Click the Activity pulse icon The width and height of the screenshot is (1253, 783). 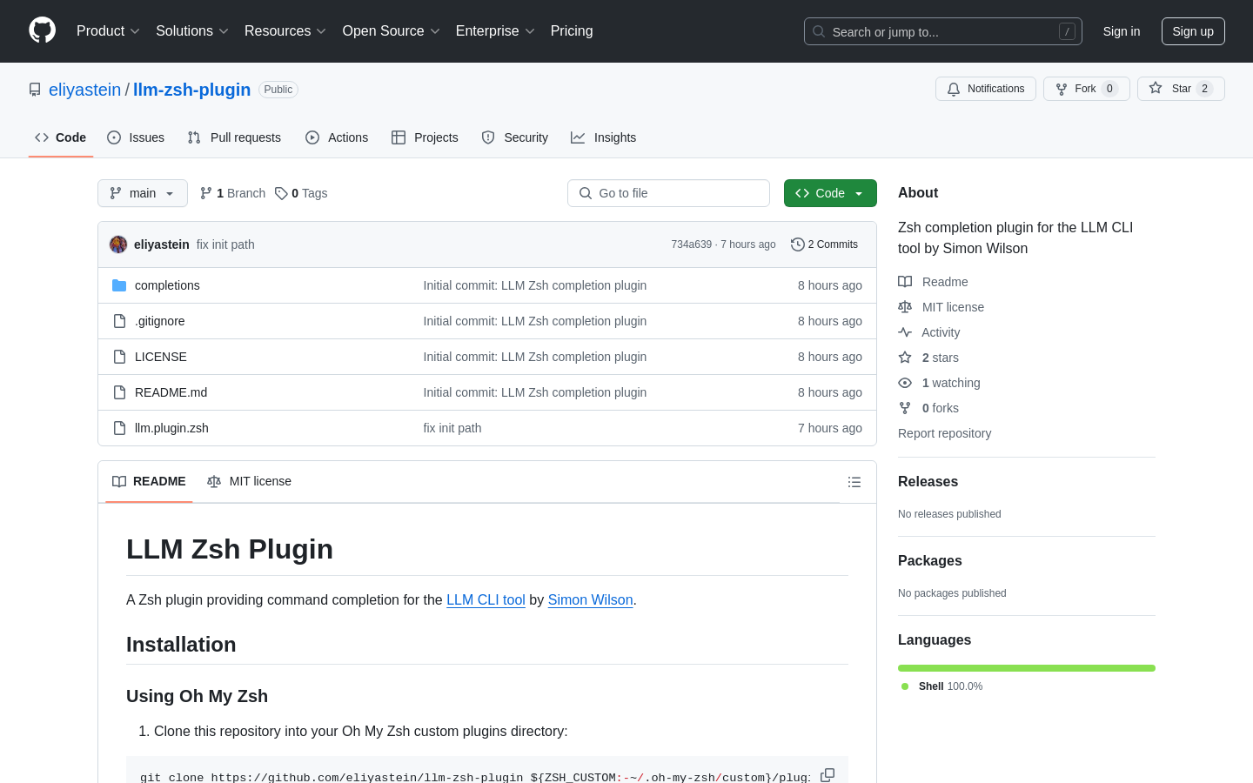[x=905, y=332]
